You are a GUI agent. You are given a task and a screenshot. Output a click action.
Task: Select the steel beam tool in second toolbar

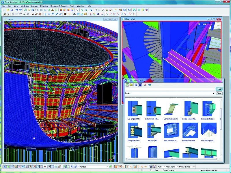coord(17,14)
